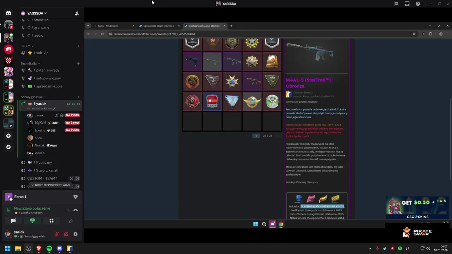Open the sprzedam-kupie channel
The width and height of the screenshot is (452, 254).
point(50,86)
